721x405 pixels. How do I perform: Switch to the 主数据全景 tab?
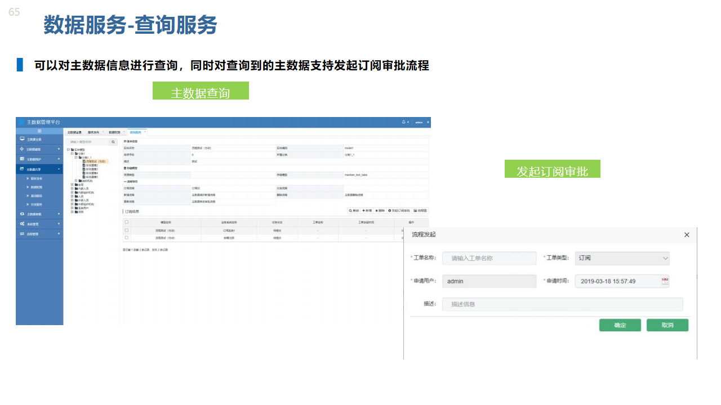point(74,132)
